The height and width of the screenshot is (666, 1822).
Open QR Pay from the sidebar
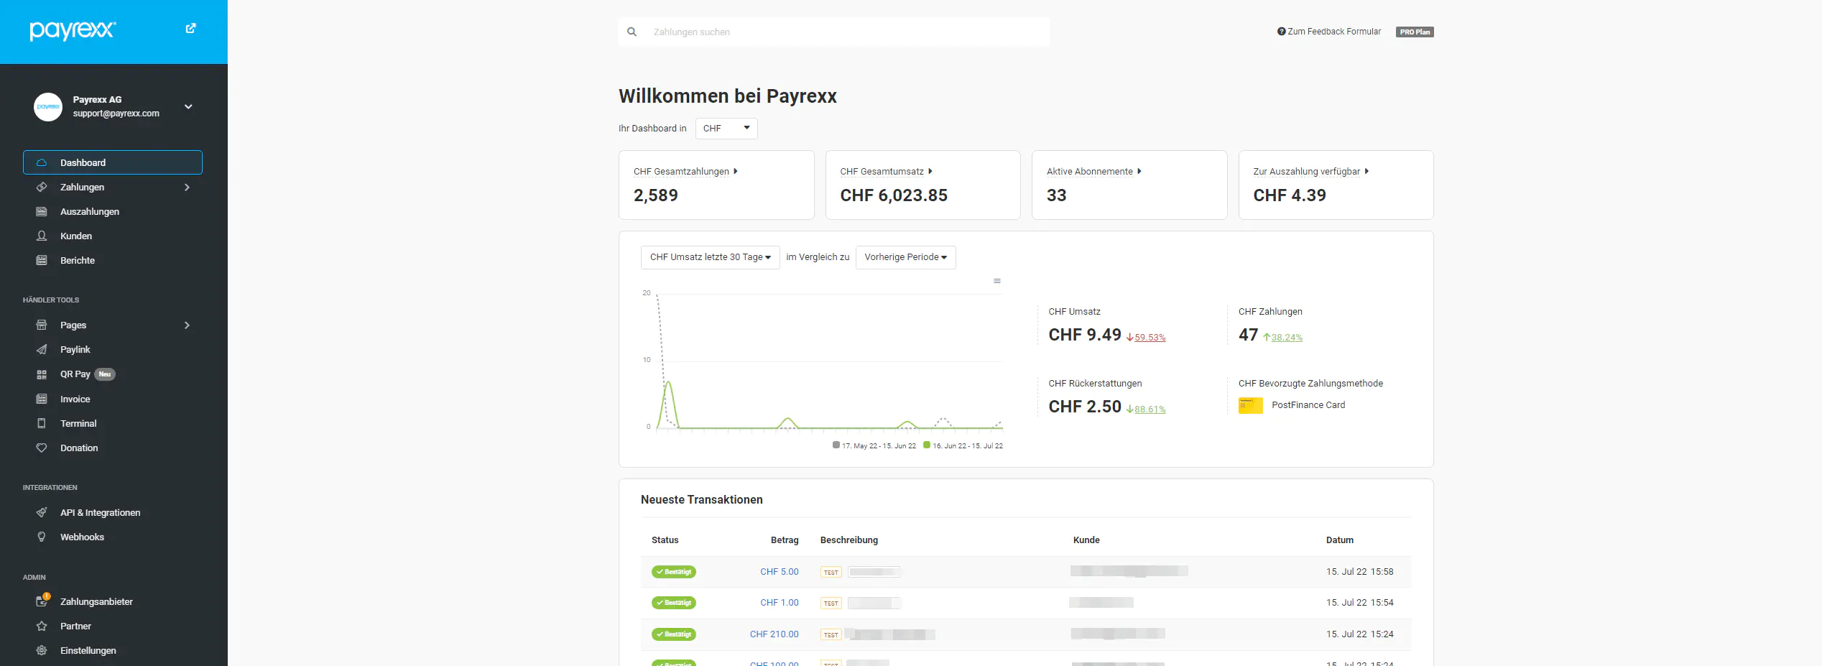(75, 374)
